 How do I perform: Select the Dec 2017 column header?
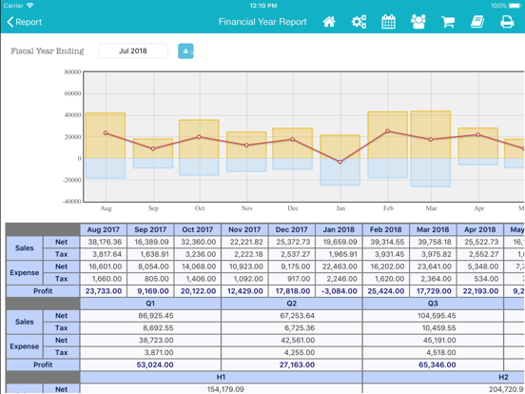[x=292, y=230]
